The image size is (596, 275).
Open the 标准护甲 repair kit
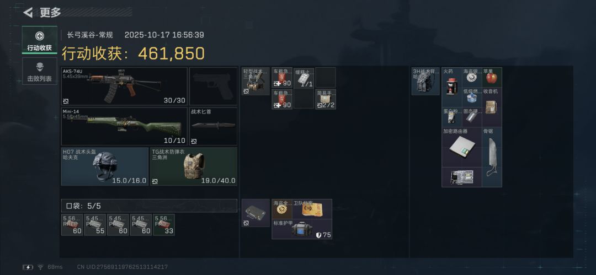coord(302,229)
